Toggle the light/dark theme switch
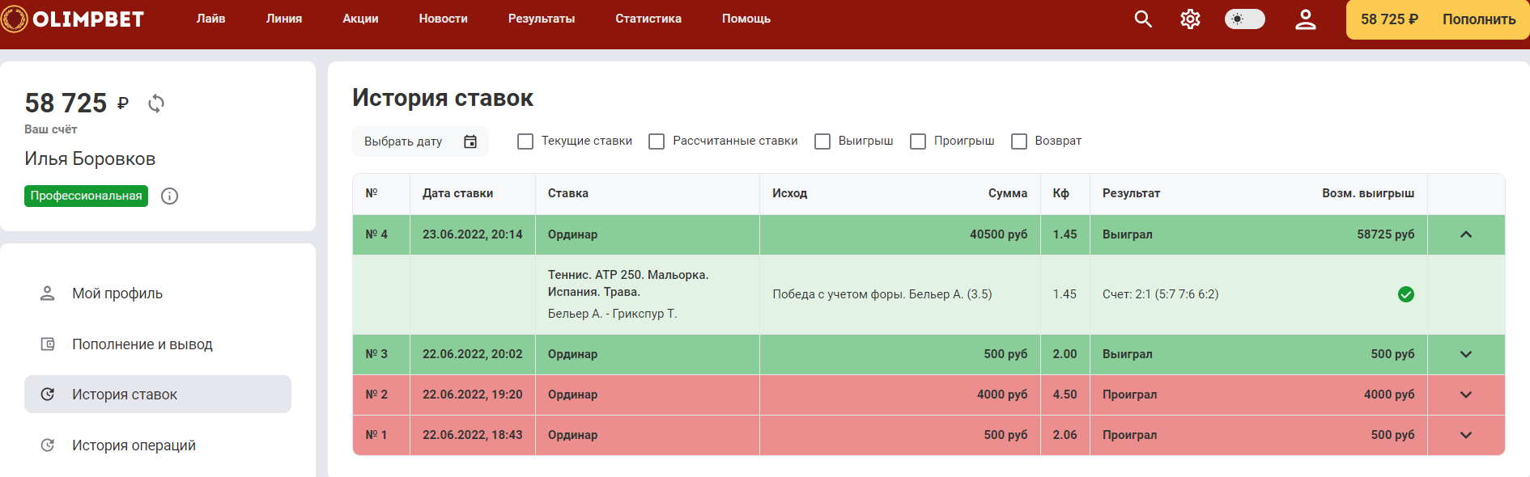This screenshot has height=477, width=1530. pos(1244,19)
